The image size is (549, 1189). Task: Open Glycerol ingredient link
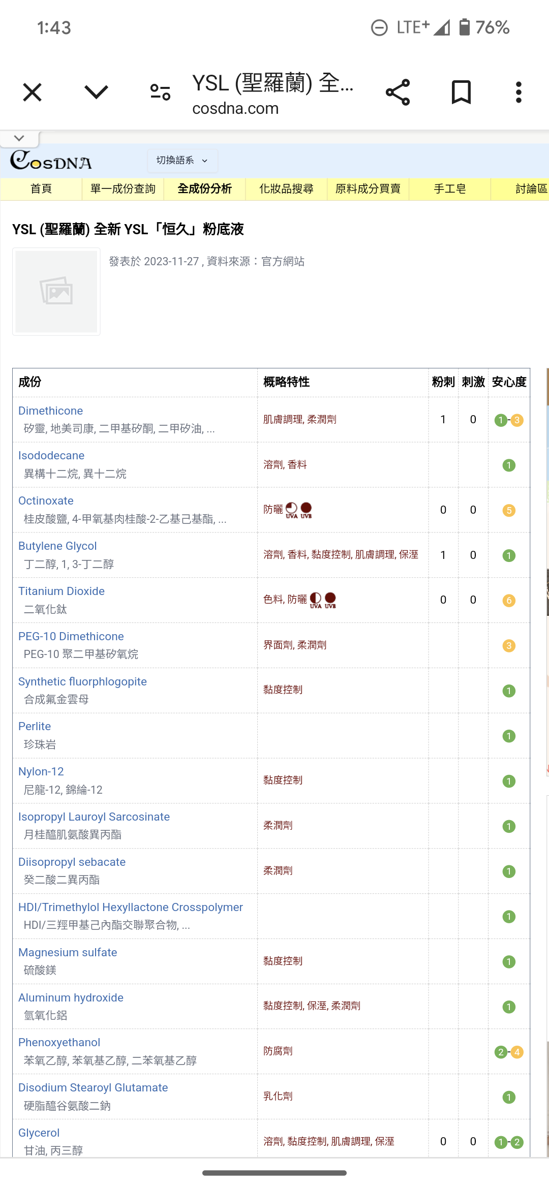click(39, 1133)
